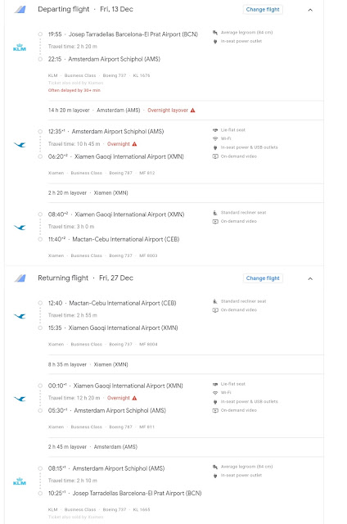347x524 pixels.
Task: Click the legroom icon on the BCN to AMS flight
Action: pyautogui.click(x=215, y=33)
